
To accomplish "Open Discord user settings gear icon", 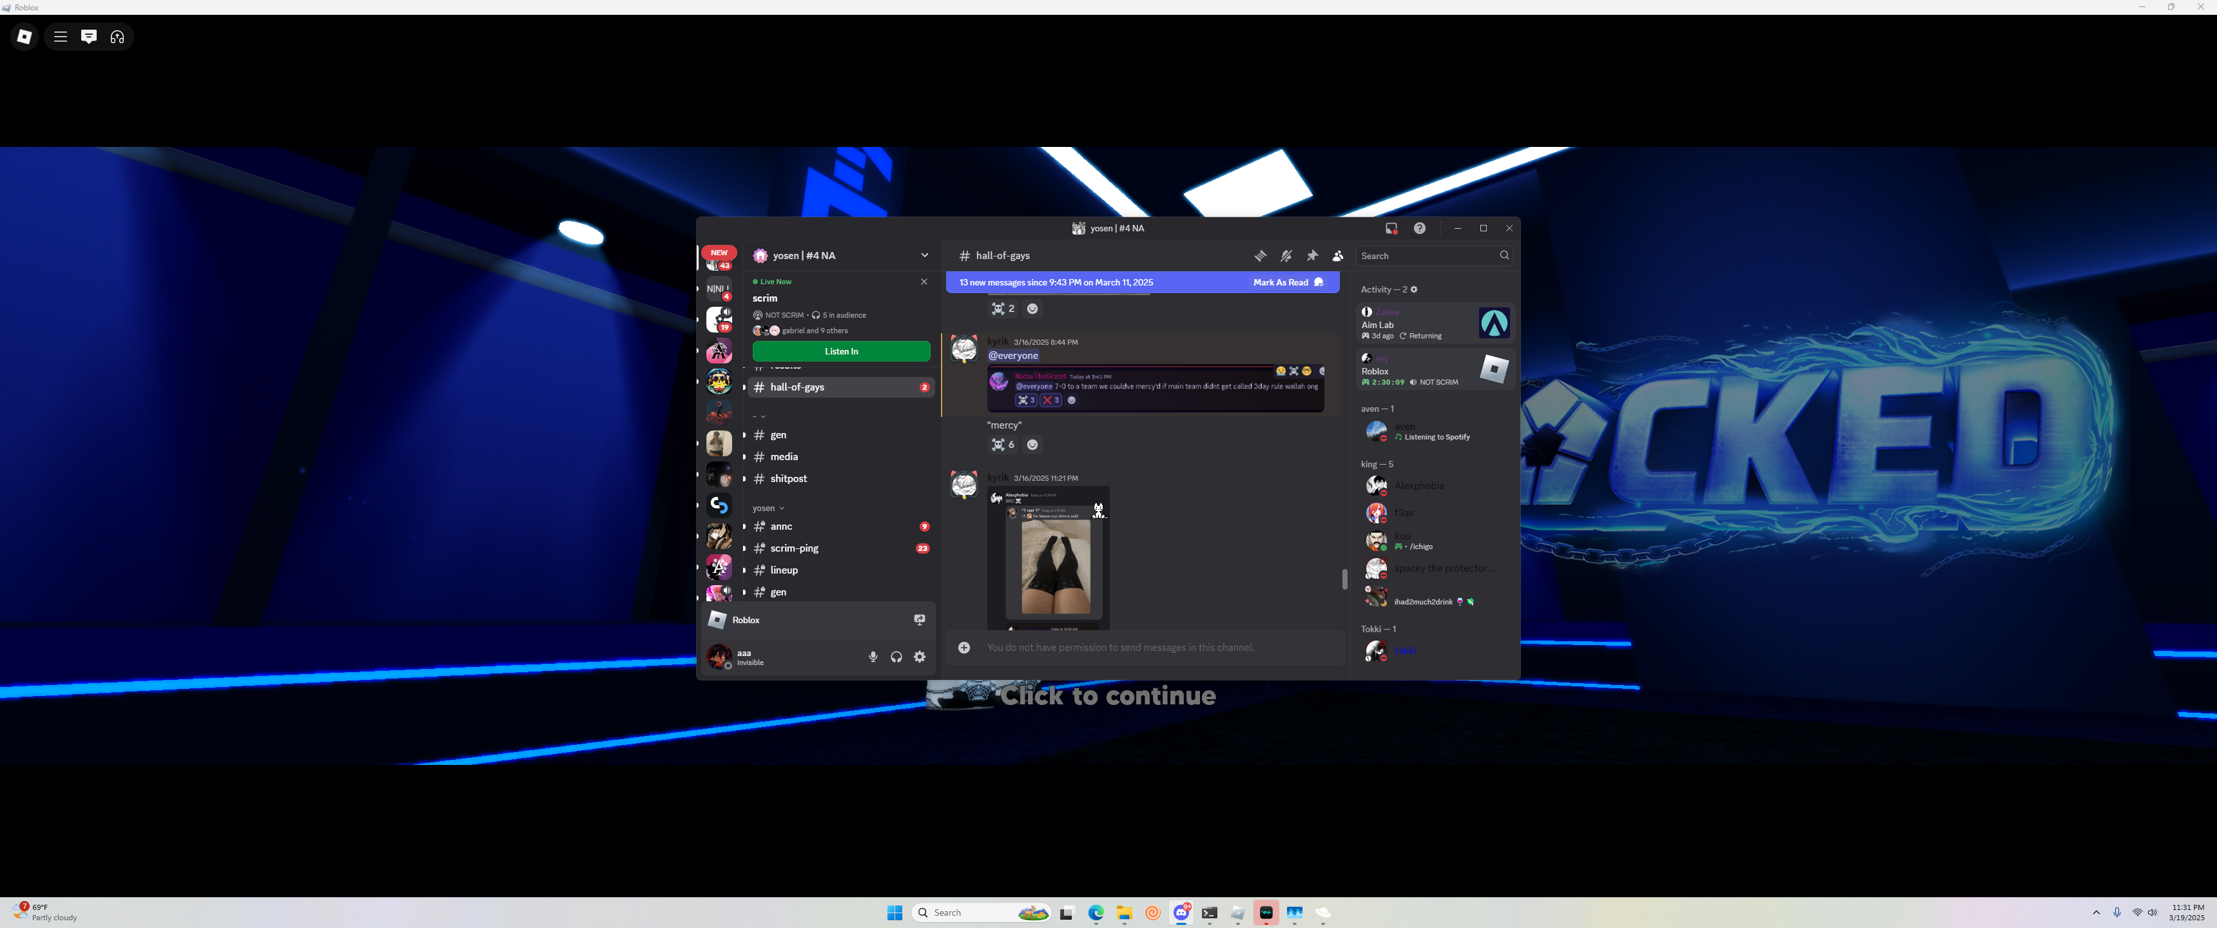I will pyautogui.click(x=919, y=657).
